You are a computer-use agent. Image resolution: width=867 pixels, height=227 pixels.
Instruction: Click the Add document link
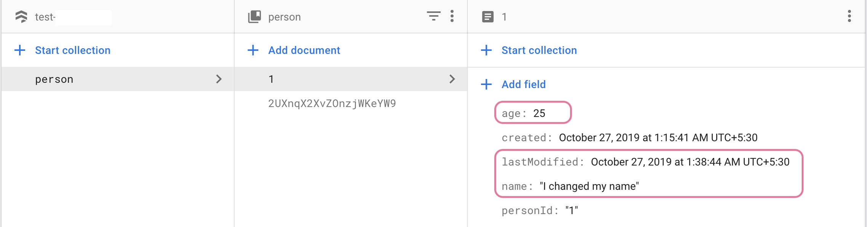304,50
